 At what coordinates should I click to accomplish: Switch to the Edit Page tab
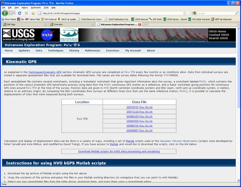click(24, 24)
